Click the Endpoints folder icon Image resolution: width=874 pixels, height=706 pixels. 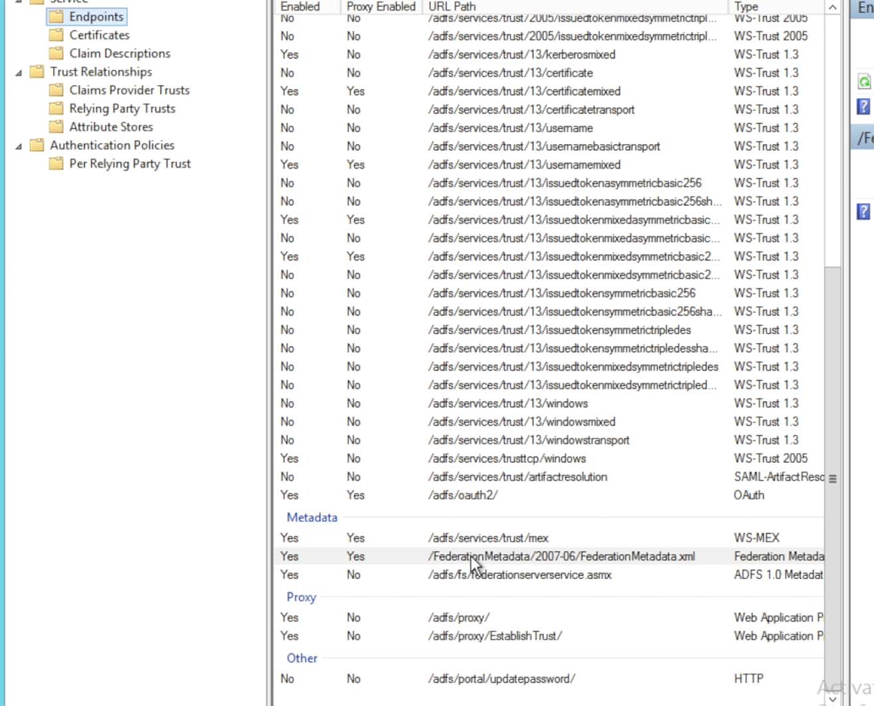(57, 17)
